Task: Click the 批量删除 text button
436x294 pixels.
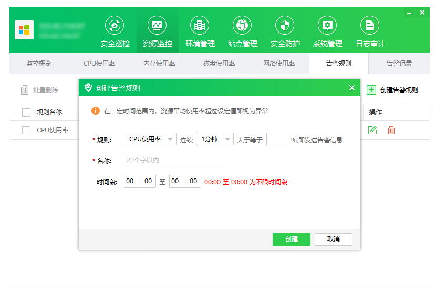Action: click(x=46, y=90)
